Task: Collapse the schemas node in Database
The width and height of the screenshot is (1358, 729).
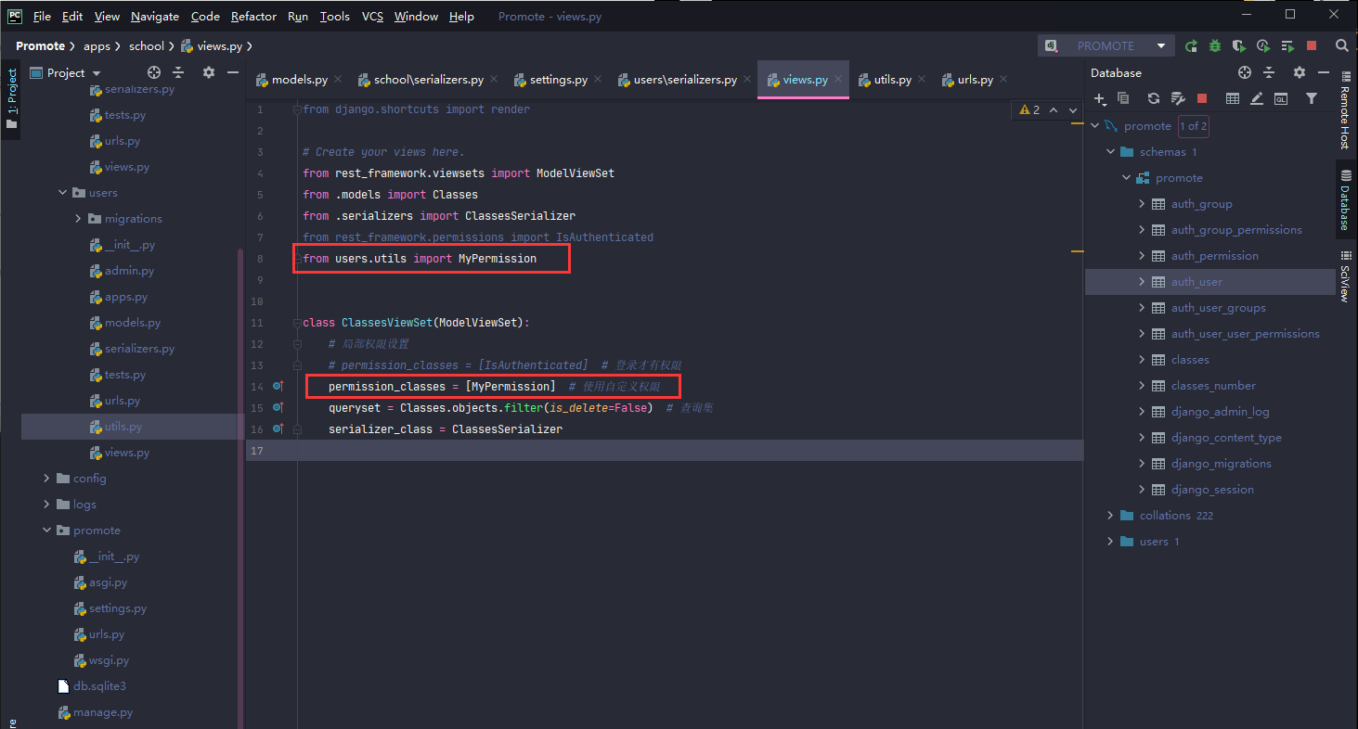Action: click(1110, 151)
